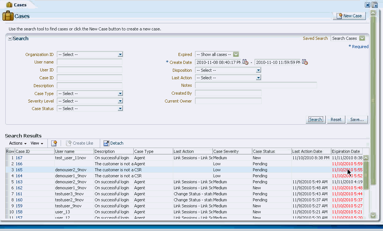The height and width of the screenshot is (231, 383).
Task: Click the briefcase icon on Cases tab
Action: [x=9, y=5]
